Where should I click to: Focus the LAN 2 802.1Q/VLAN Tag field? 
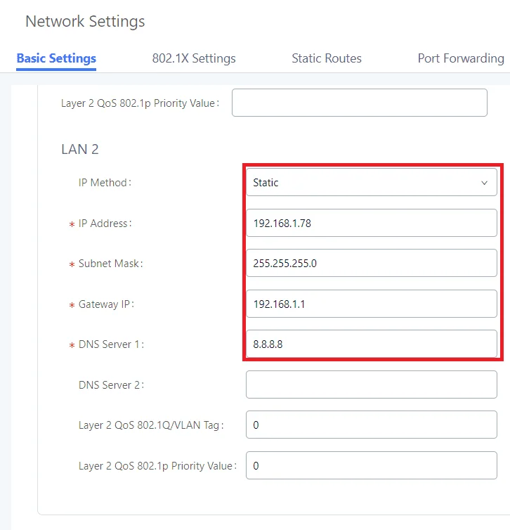372,425
